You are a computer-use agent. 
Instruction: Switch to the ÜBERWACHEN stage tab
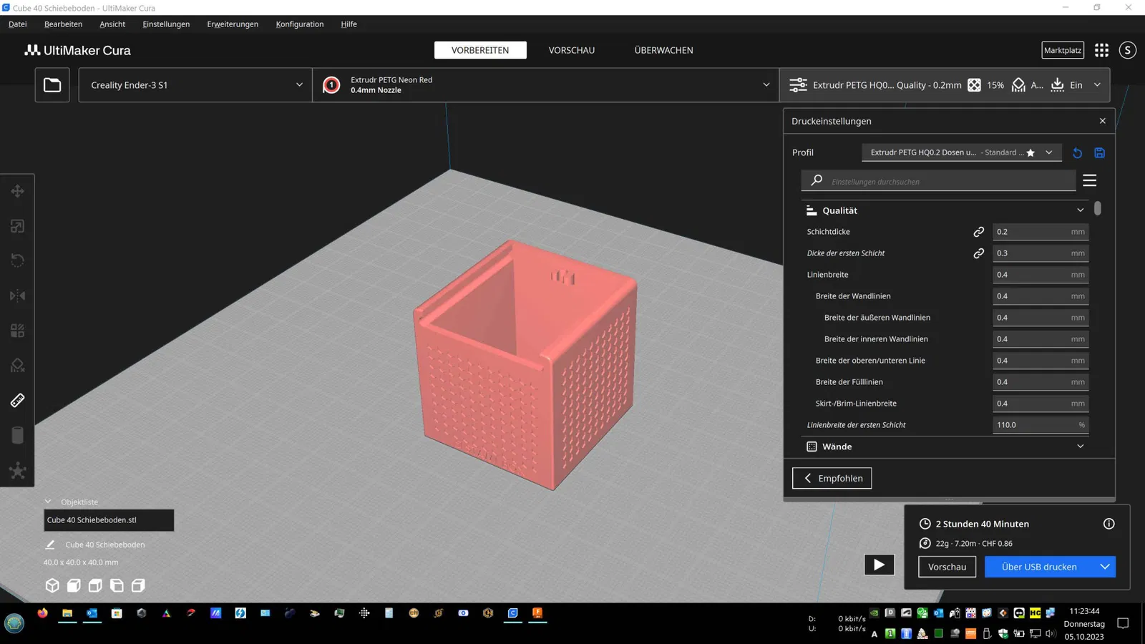663,50
